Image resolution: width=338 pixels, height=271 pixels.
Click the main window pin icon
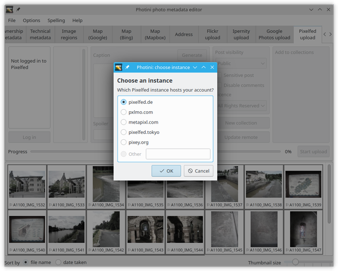pos(18,10)
